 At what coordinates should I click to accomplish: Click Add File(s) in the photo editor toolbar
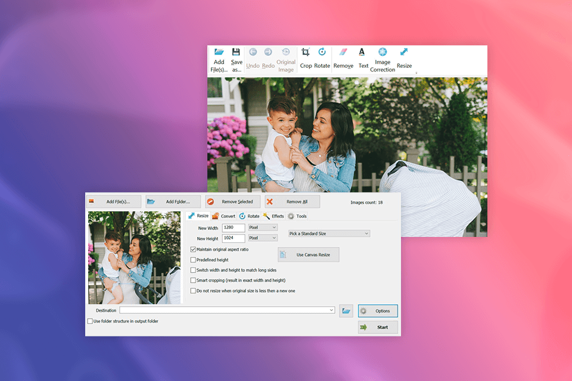(x=219, y=60)
